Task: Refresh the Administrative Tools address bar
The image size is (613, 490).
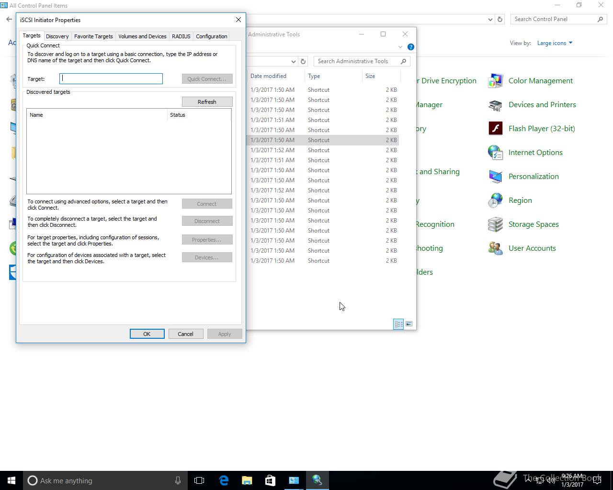Action: tap(303, 61)
